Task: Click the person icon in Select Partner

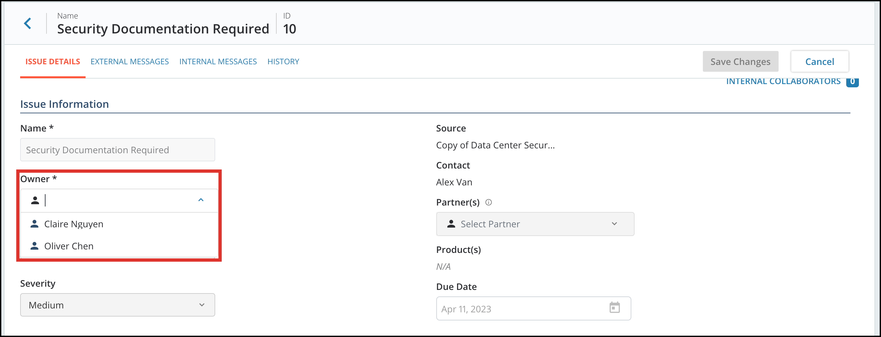Action: tap(451, 224)
